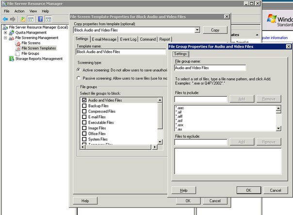293x215 pixels.
Task: Click the File Server Resource Manager root icon
Action: pos(5,28)
